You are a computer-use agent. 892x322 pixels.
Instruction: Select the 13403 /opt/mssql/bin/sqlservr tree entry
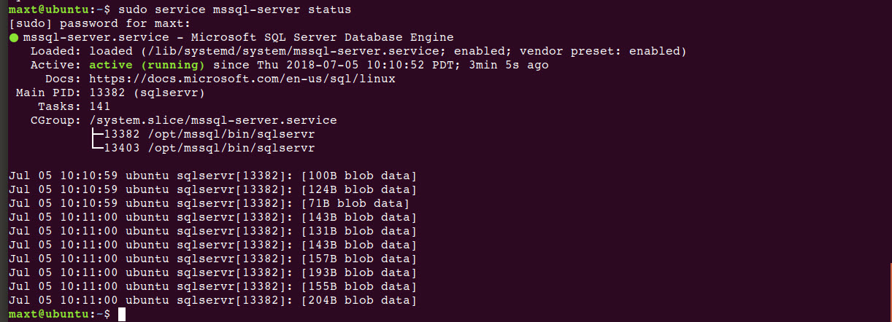(202, 148)
